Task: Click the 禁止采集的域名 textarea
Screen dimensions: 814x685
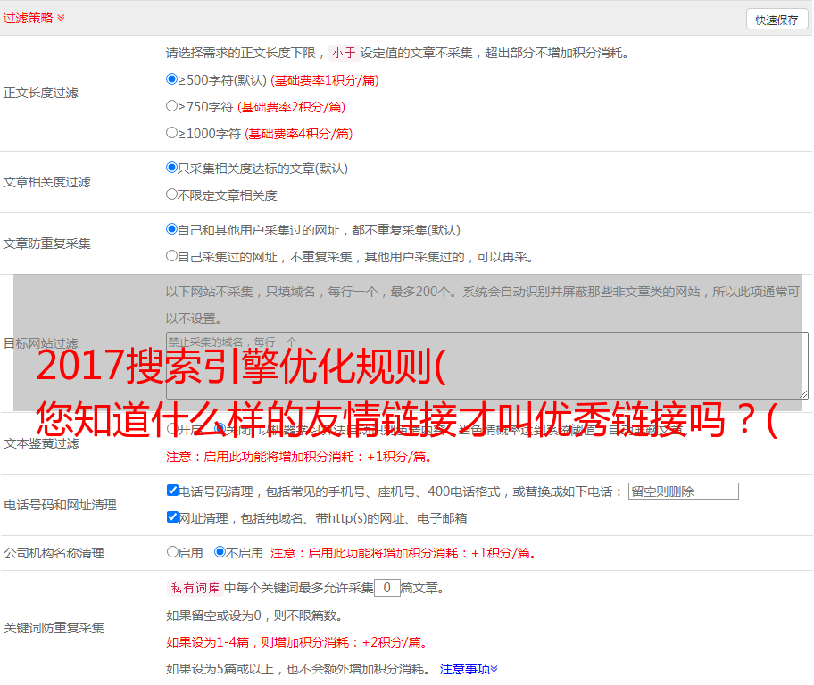Action: click(487, 366)
